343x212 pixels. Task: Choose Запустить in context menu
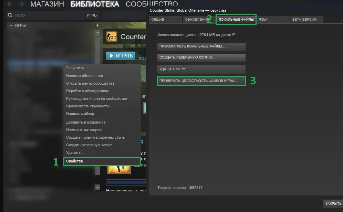click(102, 68)
